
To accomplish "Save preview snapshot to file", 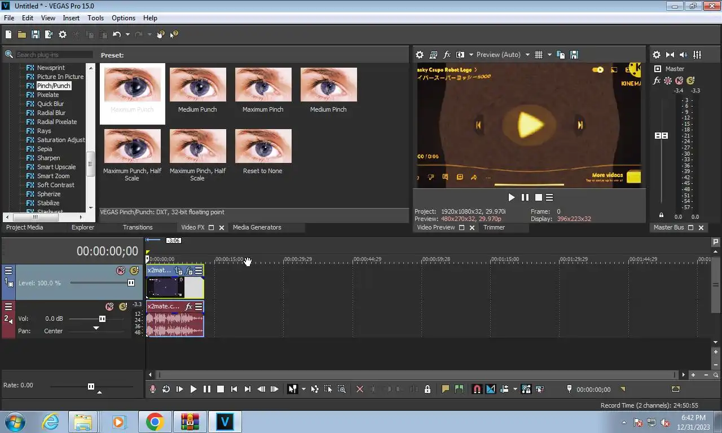I will [x=574, y=55].
